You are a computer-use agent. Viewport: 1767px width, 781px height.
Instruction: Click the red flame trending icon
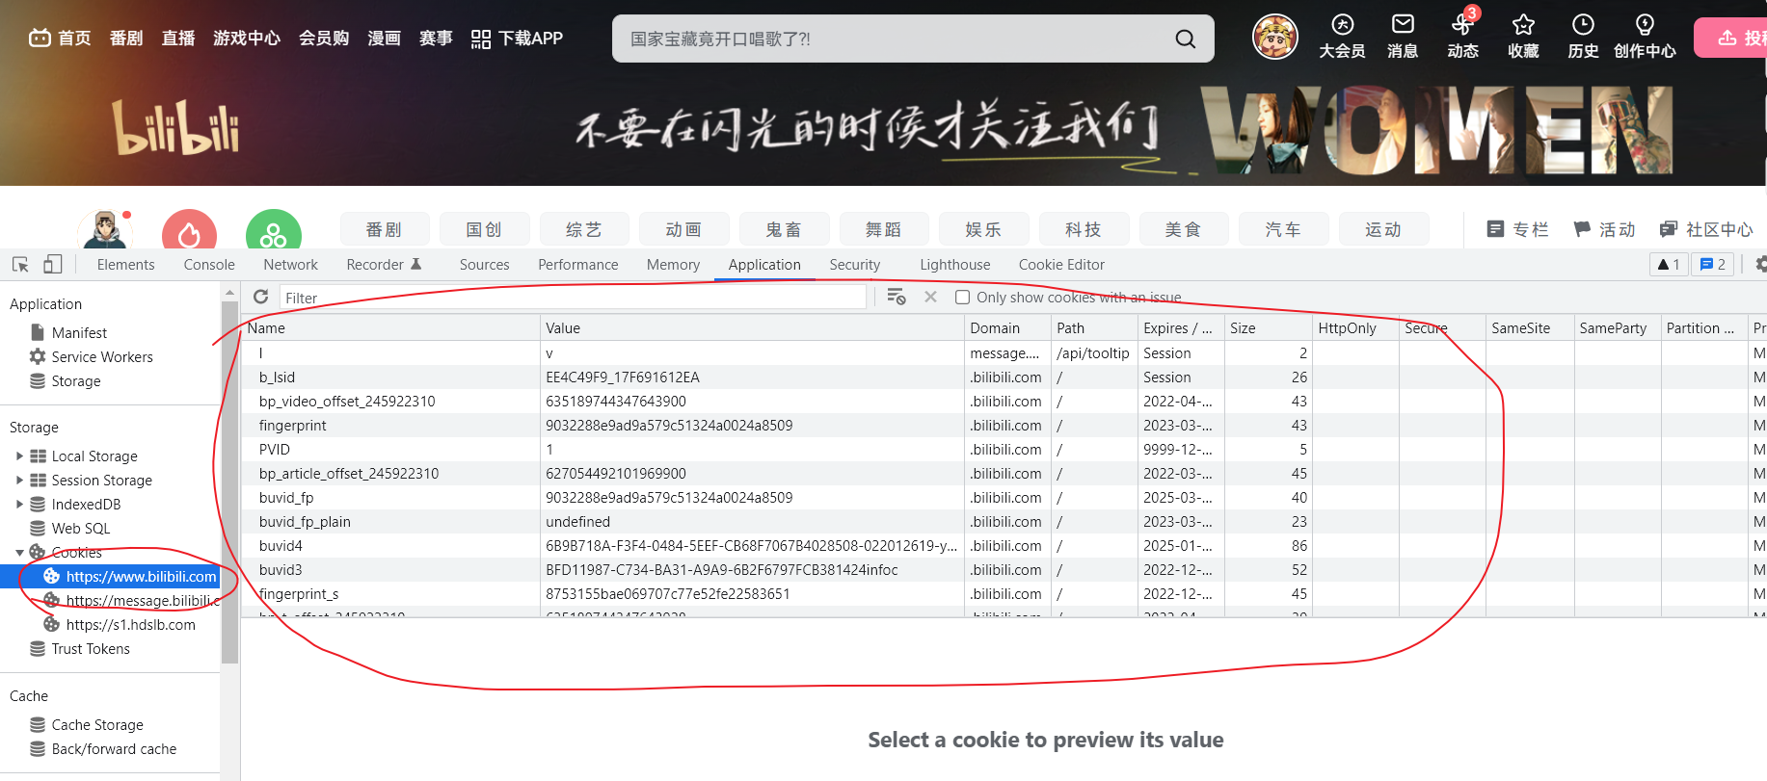(x=189, y=232)
